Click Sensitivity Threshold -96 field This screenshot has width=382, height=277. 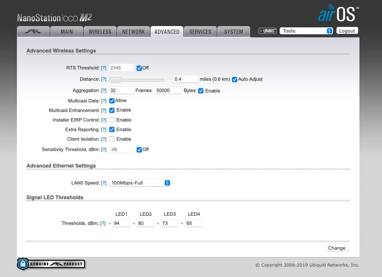(x=121, y=149)
